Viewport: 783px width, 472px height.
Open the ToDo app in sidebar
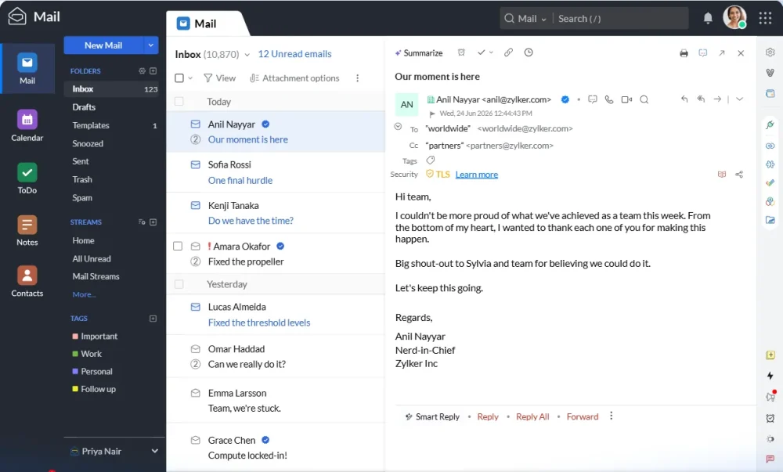[27, 178]
